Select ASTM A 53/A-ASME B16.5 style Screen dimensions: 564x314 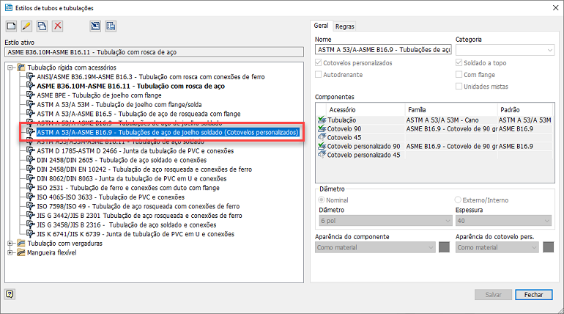pyautogui.click(x=138, y=114)
